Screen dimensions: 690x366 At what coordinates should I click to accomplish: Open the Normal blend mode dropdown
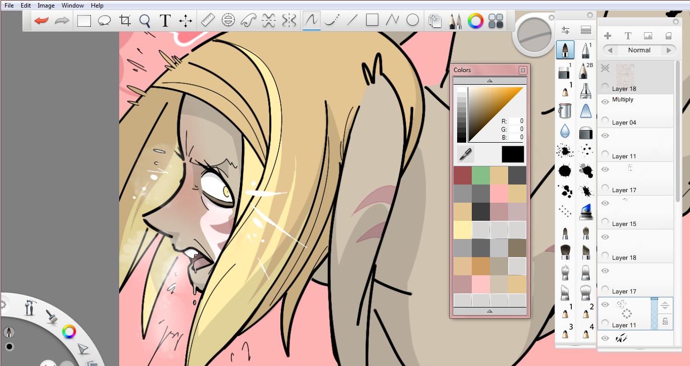(x=639, y=50)
